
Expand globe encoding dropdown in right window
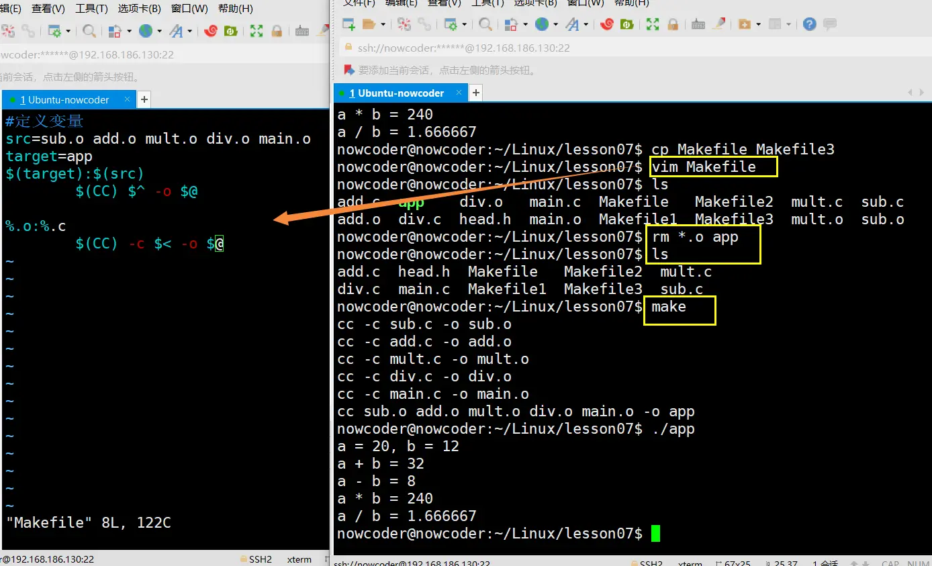tap(555, 24)
